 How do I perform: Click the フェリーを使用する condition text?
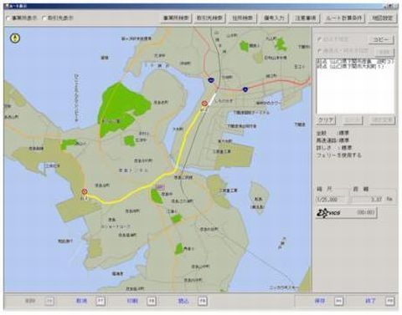pos(338,155)
